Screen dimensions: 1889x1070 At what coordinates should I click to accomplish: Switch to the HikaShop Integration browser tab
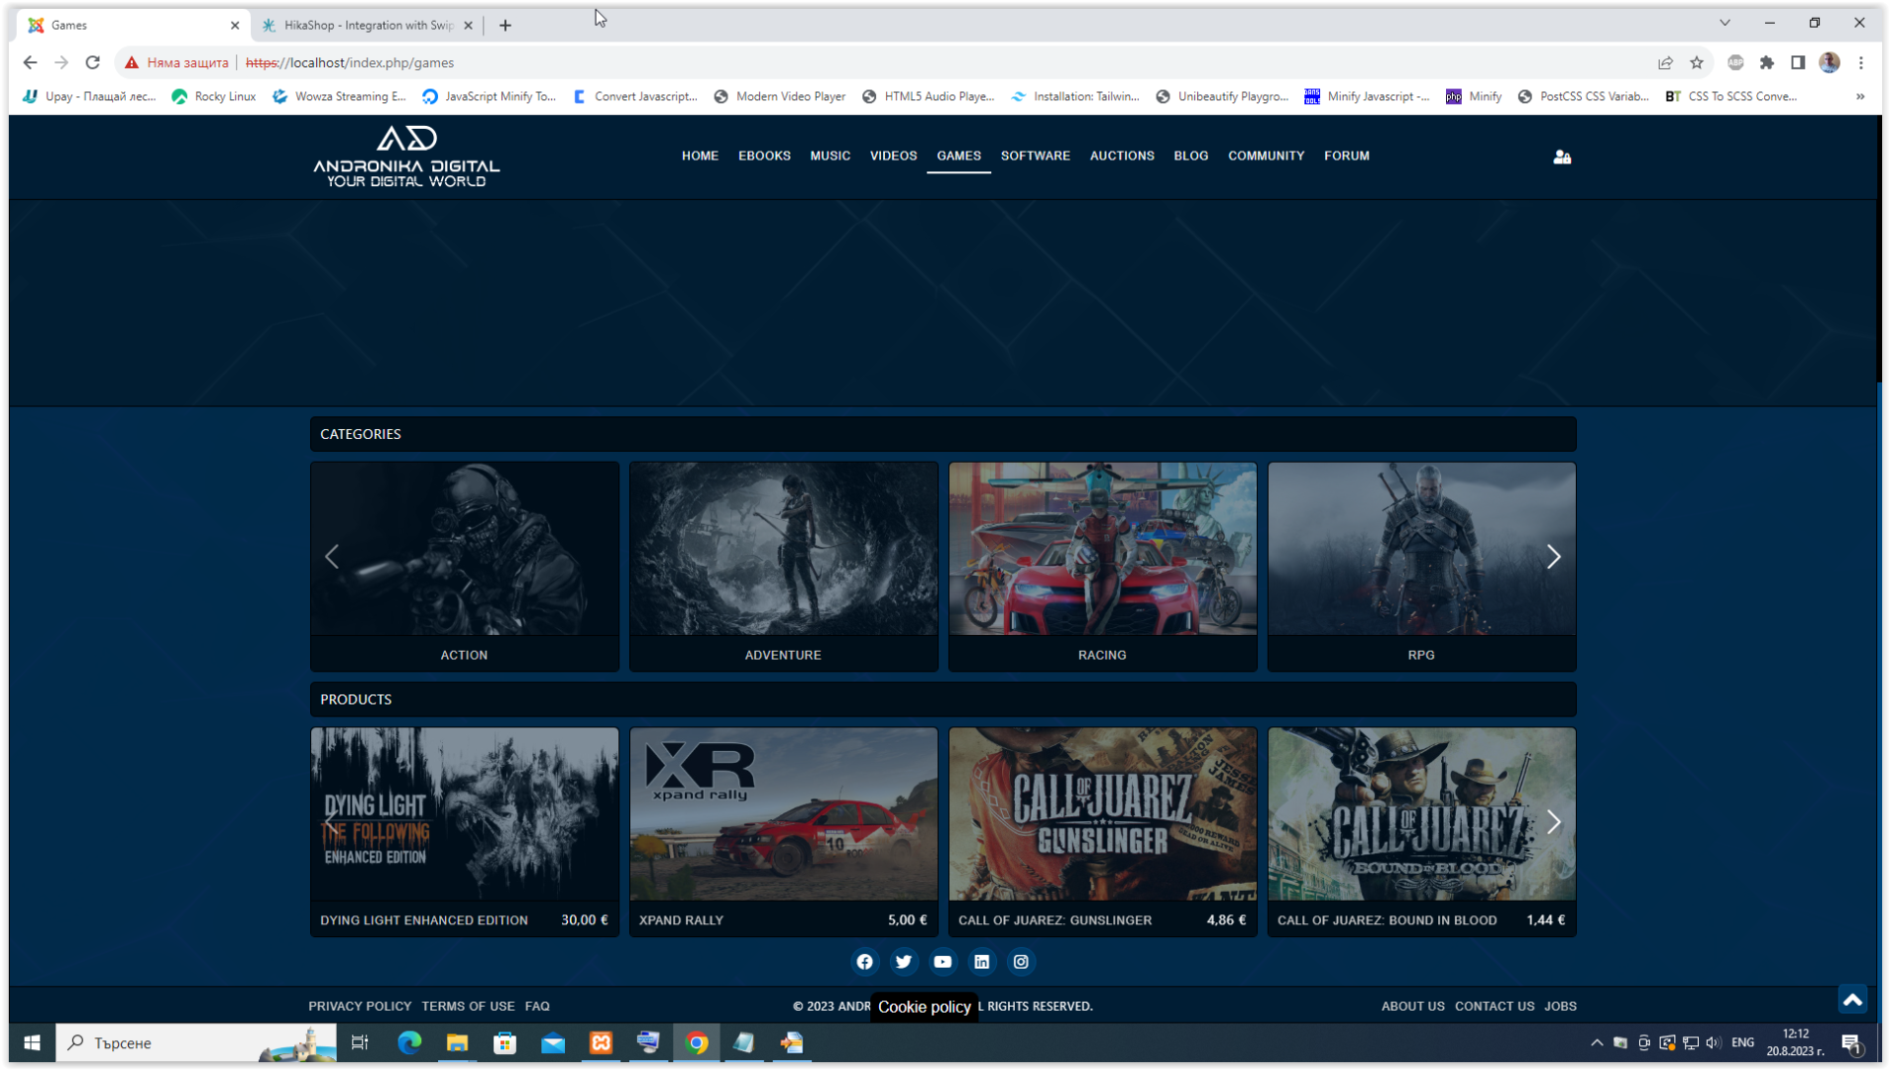point(367,25)
